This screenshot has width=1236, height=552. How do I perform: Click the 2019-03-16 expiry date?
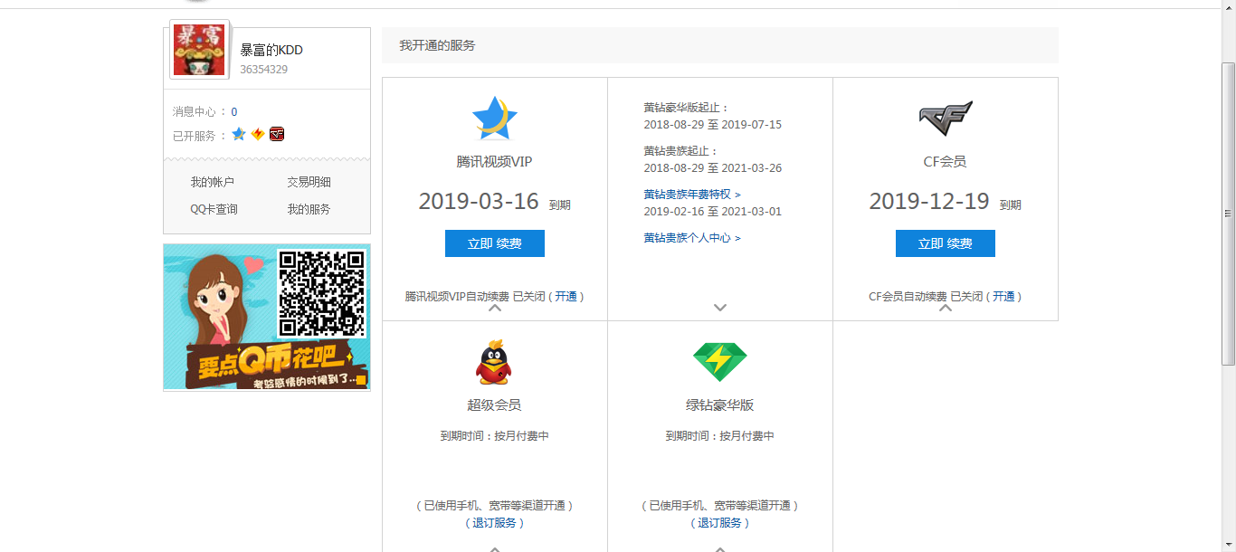click(x=479, y=202)
